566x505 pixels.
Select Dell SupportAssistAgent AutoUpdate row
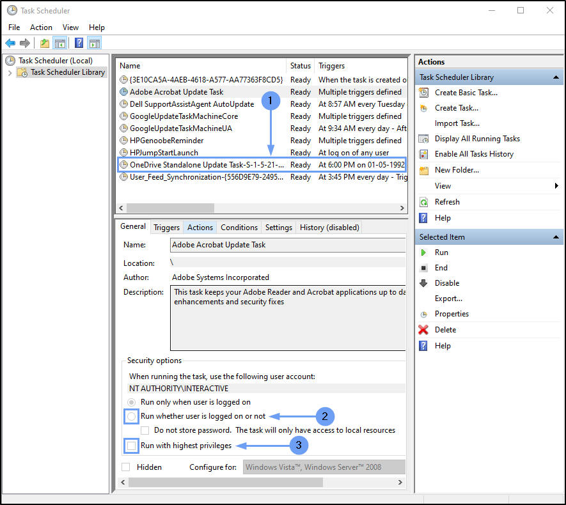(262, 104)
